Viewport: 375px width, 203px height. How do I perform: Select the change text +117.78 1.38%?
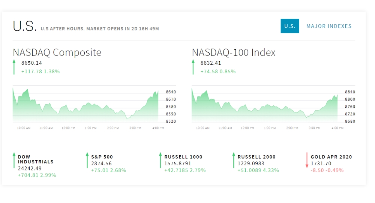tap(40, 71)
